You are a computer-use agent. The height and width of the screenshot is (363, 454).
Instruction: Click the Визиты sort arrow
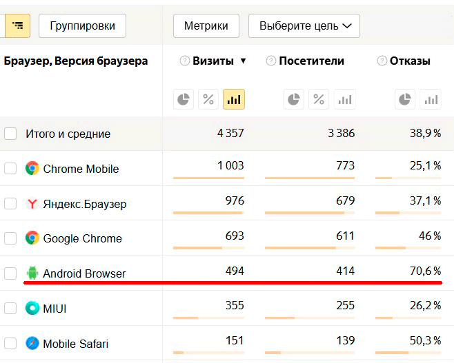243,61
